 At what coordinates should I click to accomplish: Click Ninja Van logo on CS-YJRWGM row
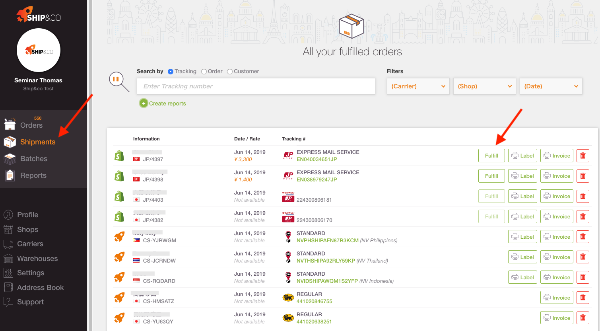click(288, 237)
